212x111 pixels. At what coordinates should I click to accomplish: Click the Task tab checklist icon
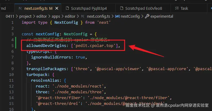tap(177, 8)
